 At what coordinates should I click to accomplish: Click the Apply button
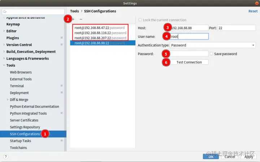pos(248,157)
